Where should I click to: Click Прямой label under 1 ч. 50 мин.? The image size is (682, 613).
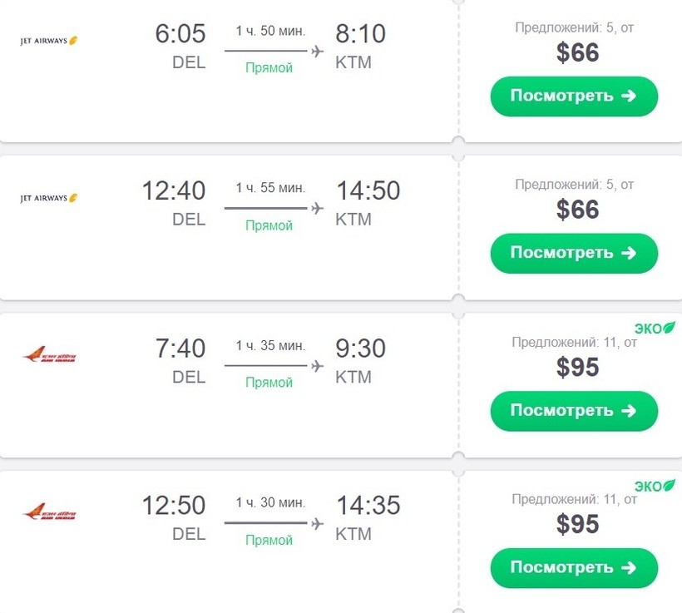(x=269, y=68)
